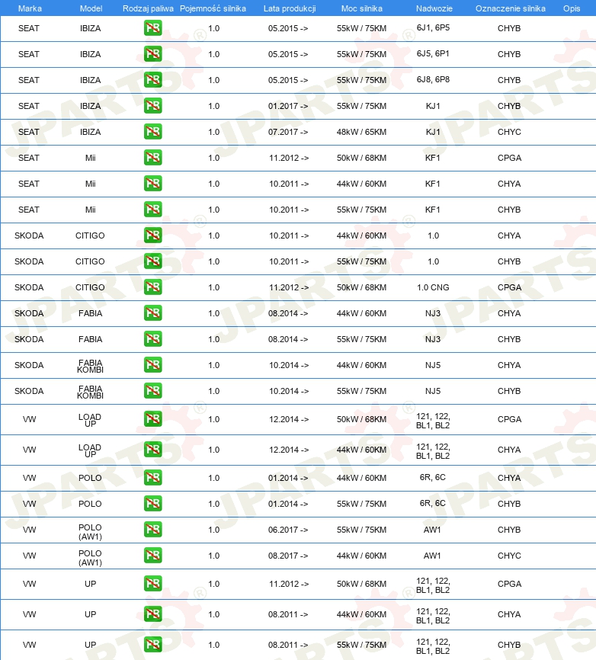Click the 48kW / 65KM power value

361,132
